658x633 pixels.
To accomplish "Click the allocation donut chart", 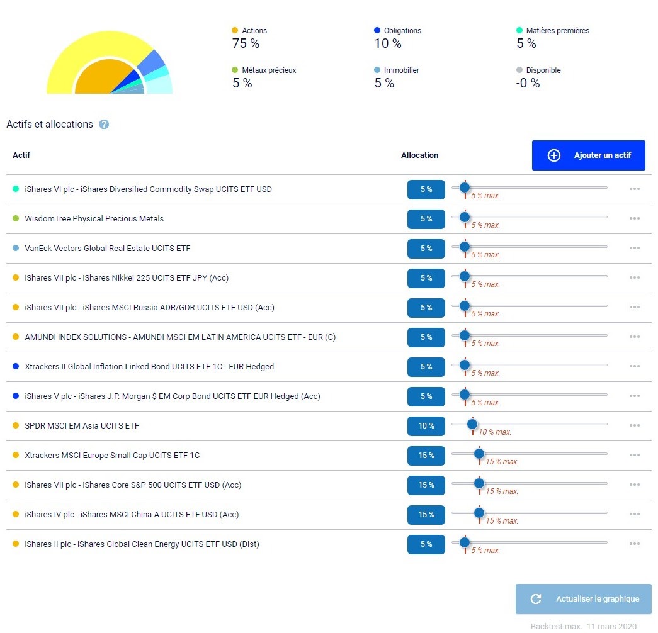I will click(110, 62).
